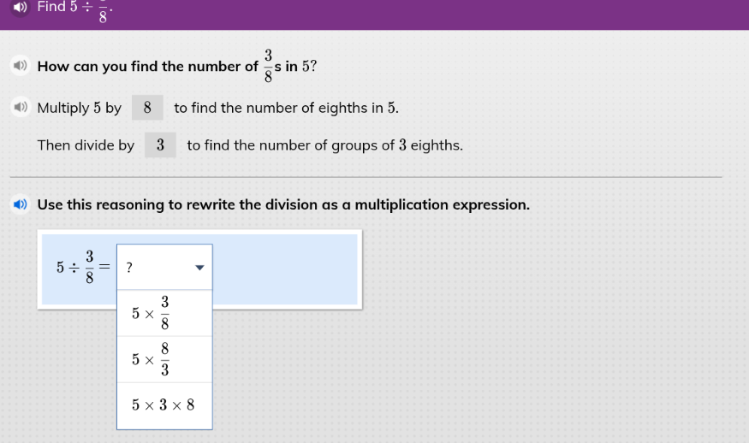
Task: Click 'Then divide by' text
Action: pyautogui.click(x=86, y=145)
